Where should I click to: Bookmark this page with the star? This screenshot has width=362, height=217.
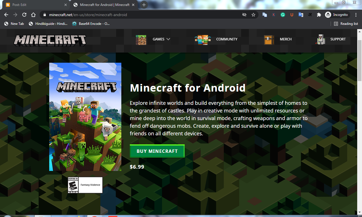point(253,15)
